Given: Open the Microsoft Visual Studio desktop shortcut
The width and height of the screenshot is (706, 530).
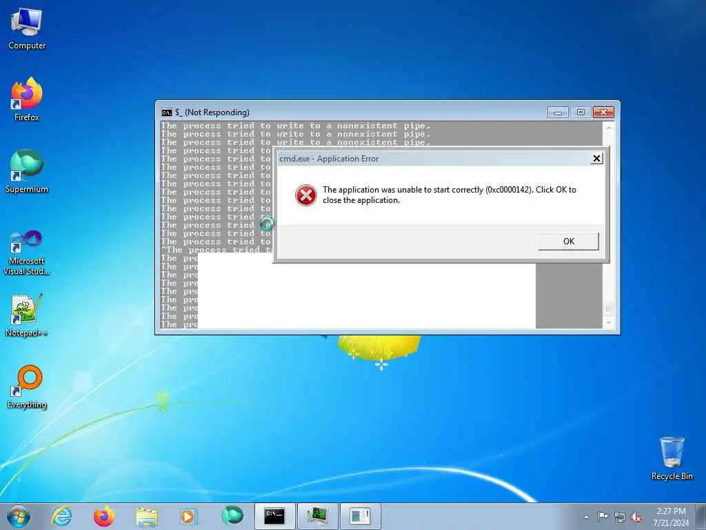Looking at the screenshot, I should coord(27,253).
